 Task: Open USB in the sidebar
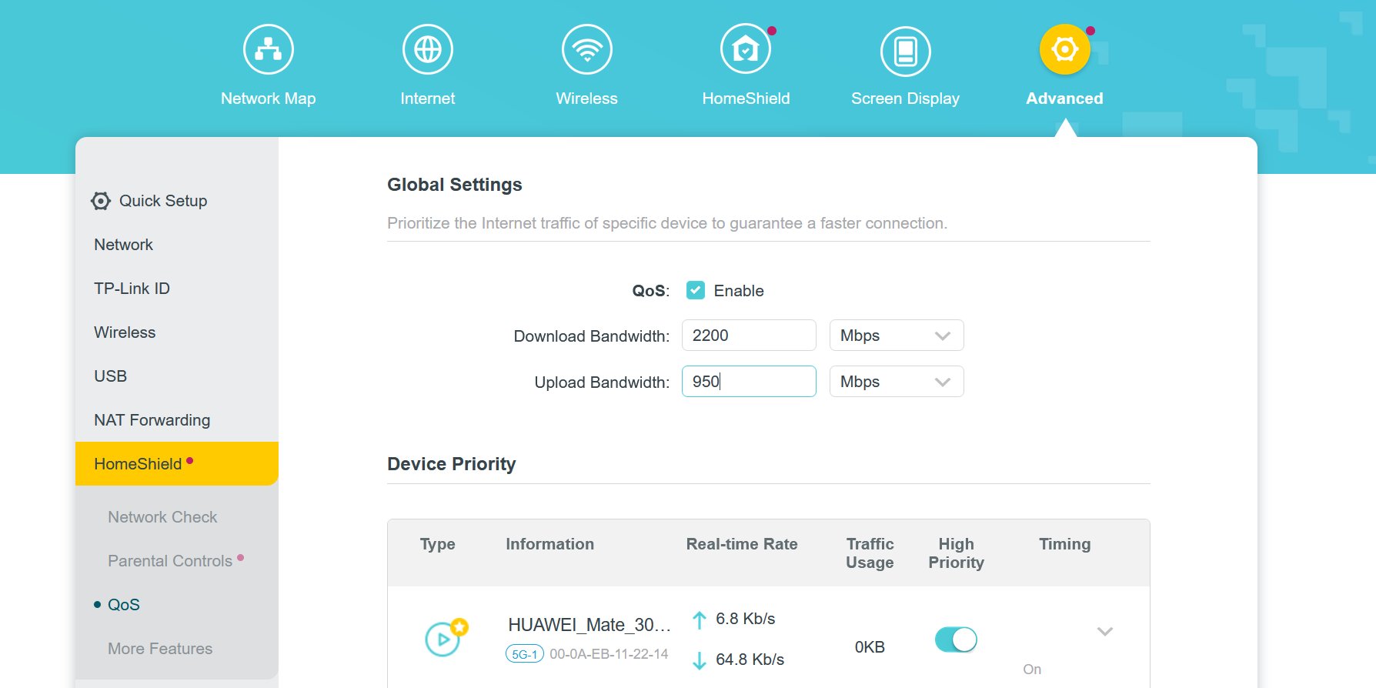coord(110,376)
